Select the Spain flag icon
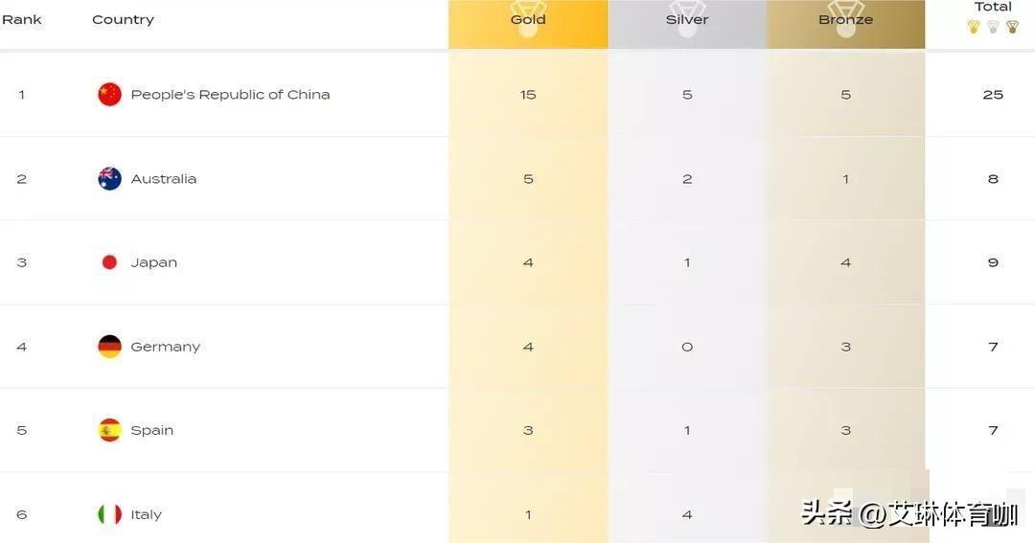This screenshot has height=543, width=1035. (109, 430)
